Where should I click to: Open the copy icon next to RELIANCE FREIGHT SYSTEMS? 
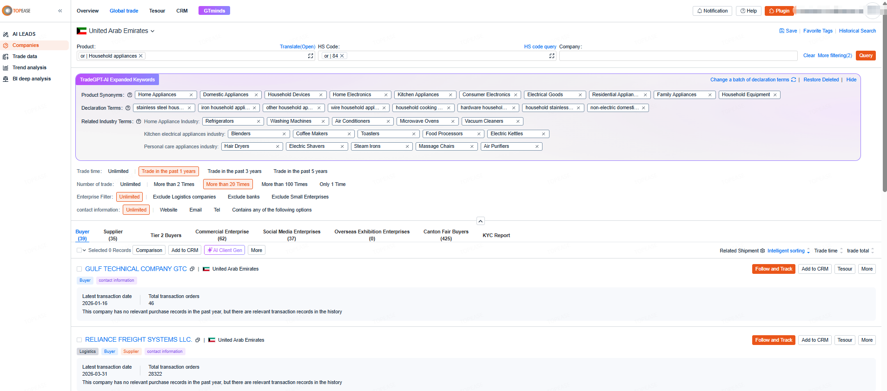tap(198, 340)
